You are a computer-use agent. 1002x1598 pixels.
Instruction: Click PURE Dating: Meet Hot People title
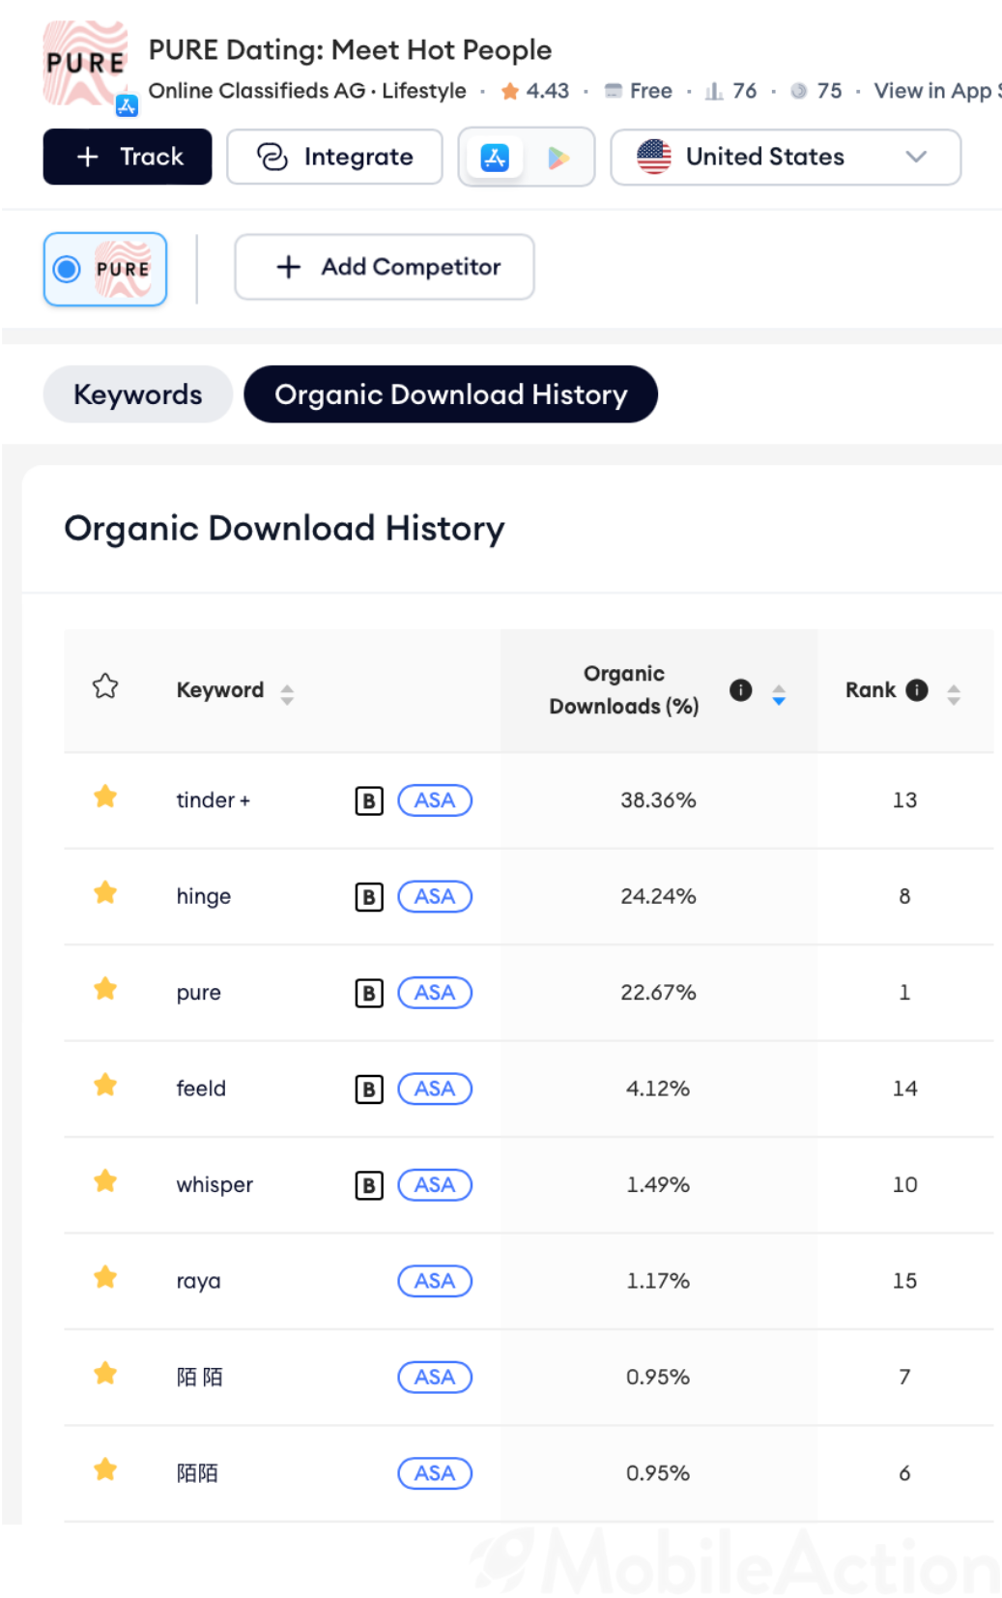click(x=350, y=49)
